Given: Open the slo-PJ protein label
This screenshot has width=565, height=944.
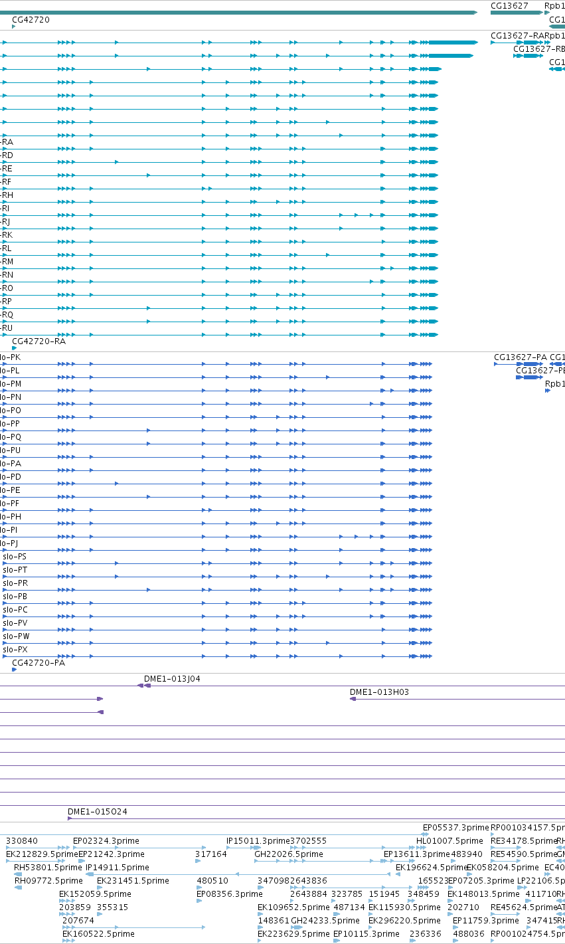Looking at the screenshot, I should (x=10, y=543).
